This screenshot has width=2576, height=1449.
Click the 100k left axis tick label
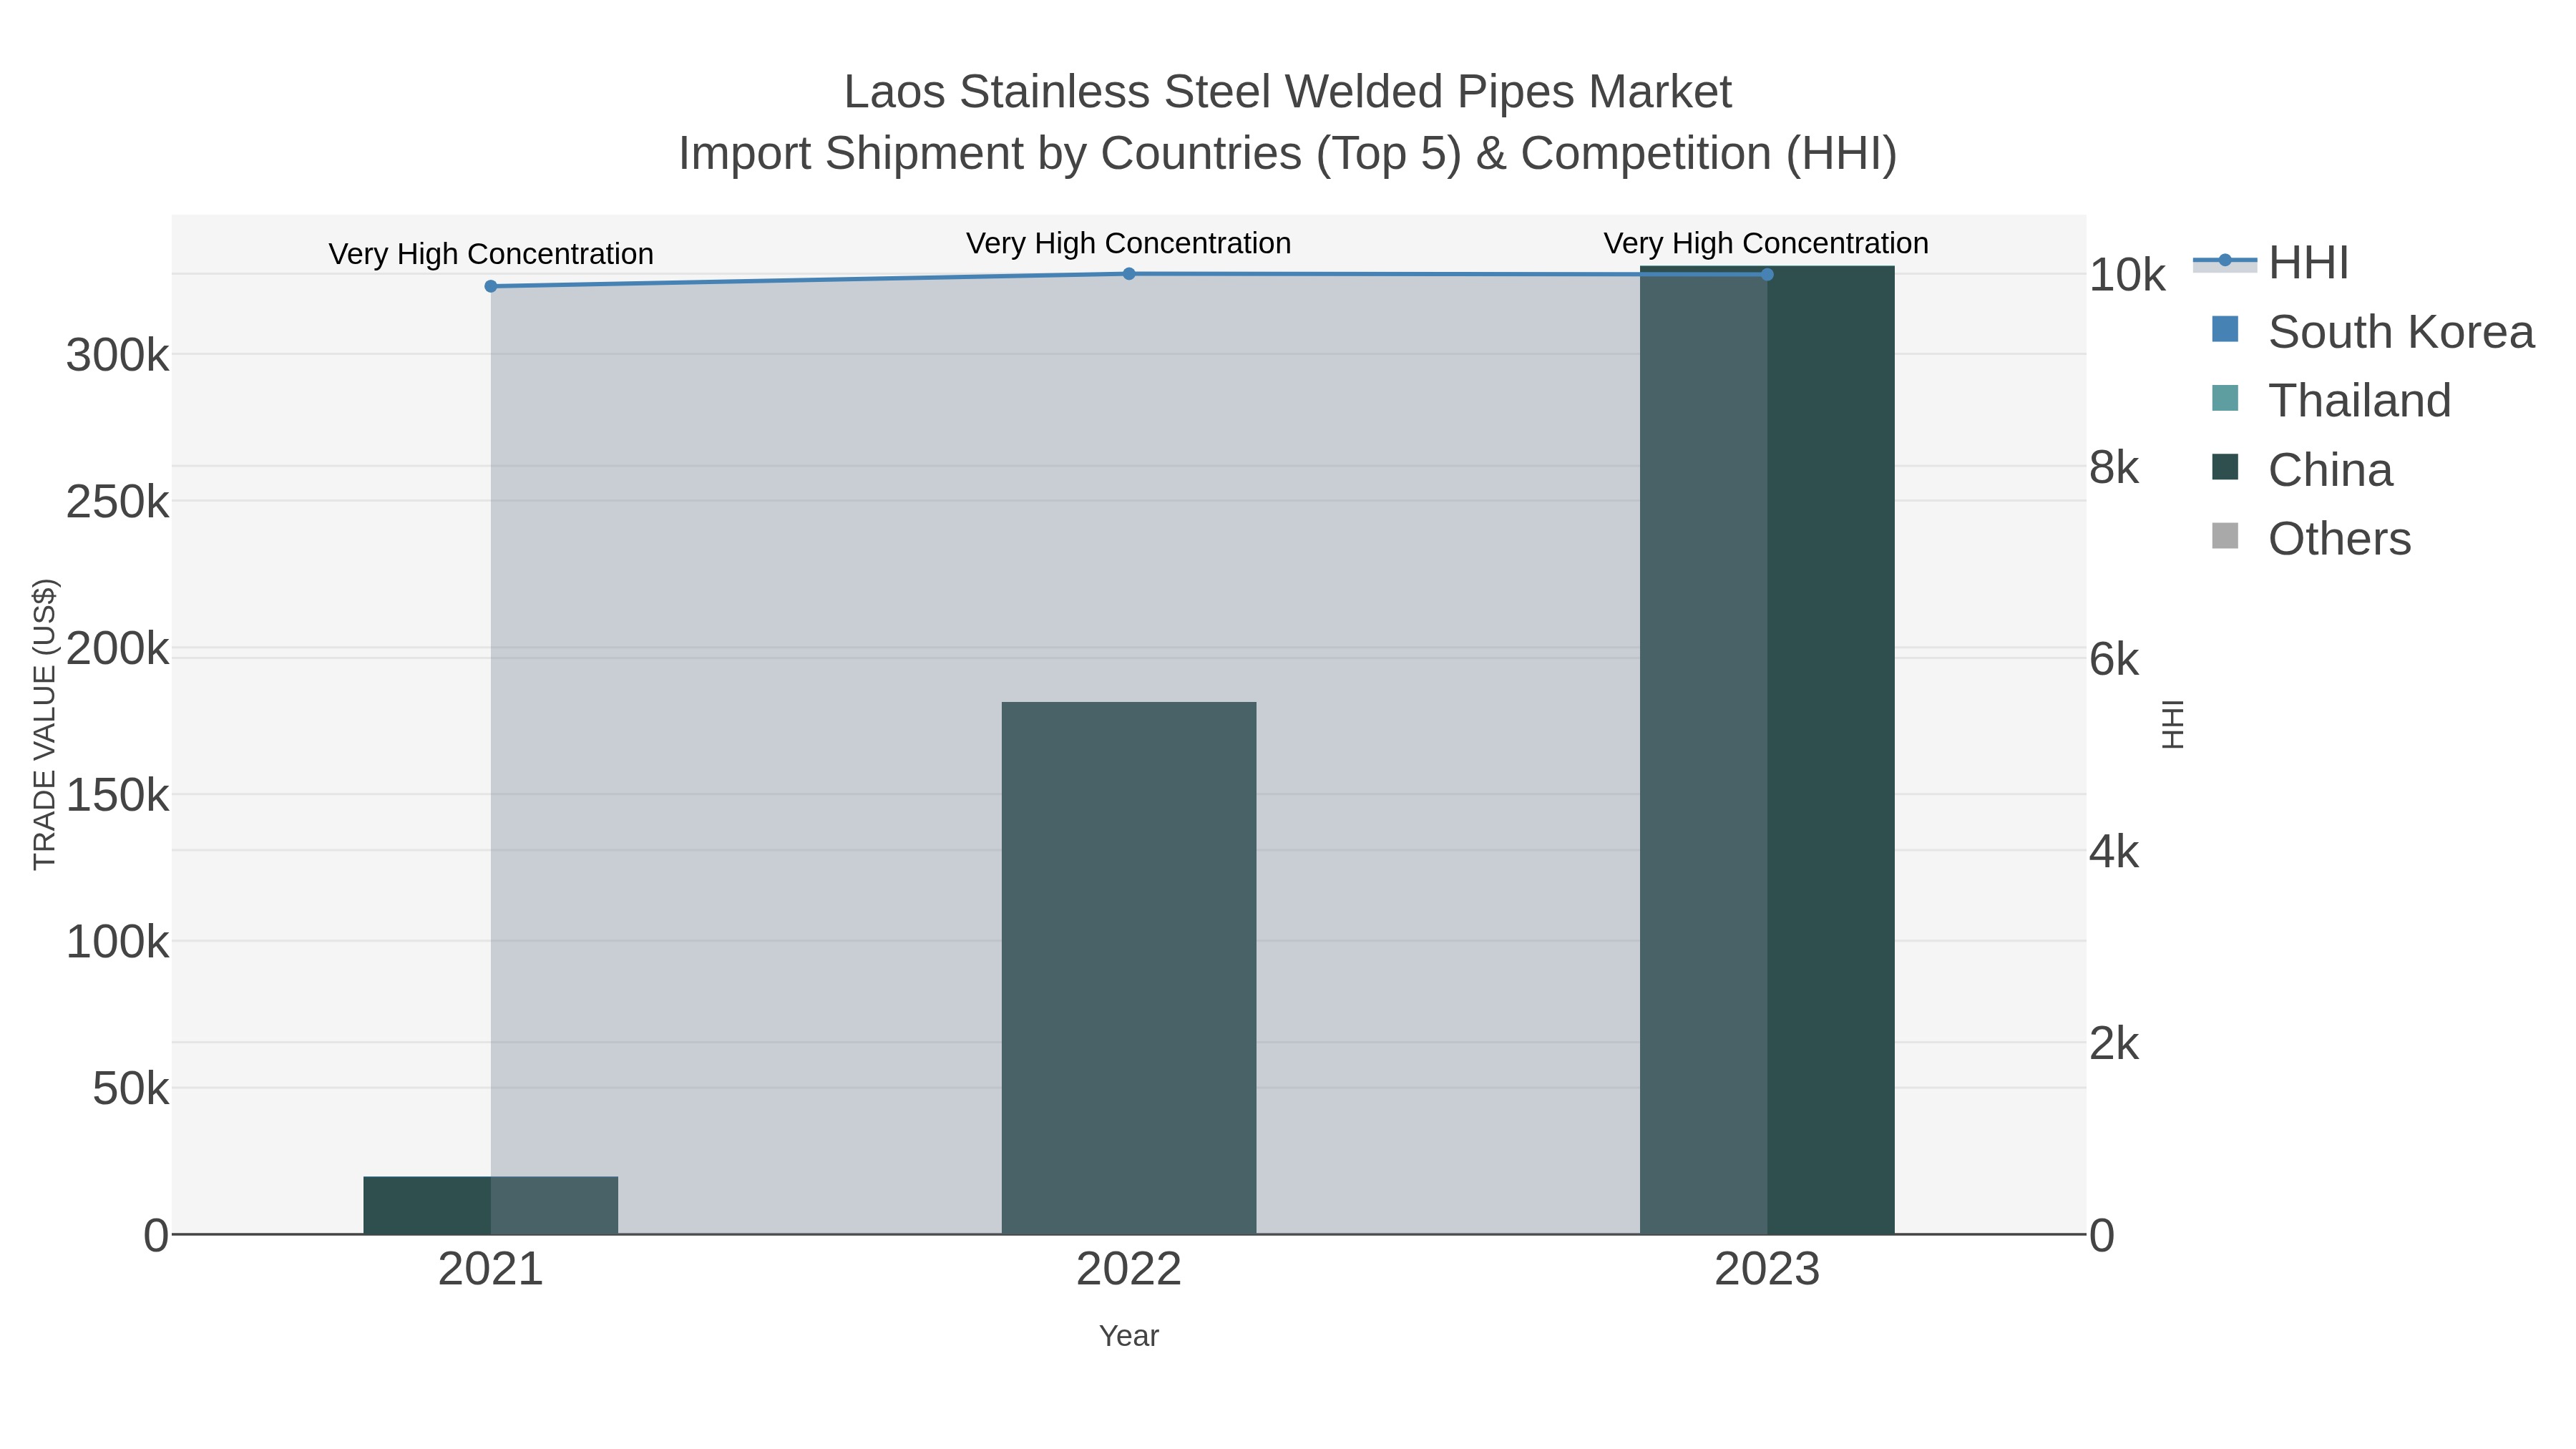[117, 942]
